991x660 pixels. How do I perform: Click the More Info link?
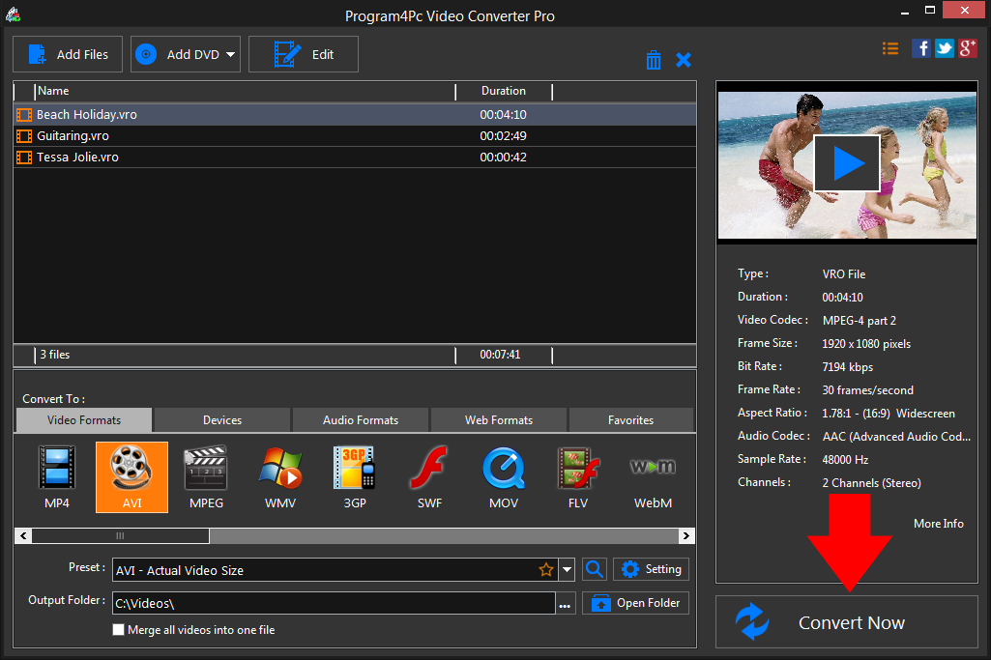point(938,523)
